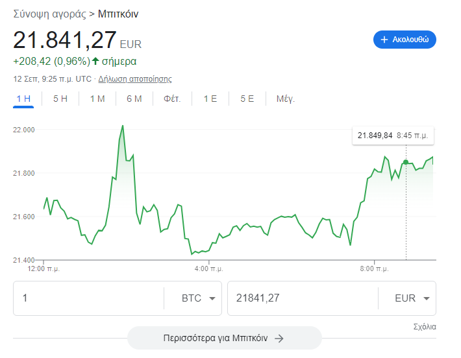The image size is (461, 358).
Task: Open the Δήλωση αποποίησης disclaimer link
Action: click(x=135, y=79)
